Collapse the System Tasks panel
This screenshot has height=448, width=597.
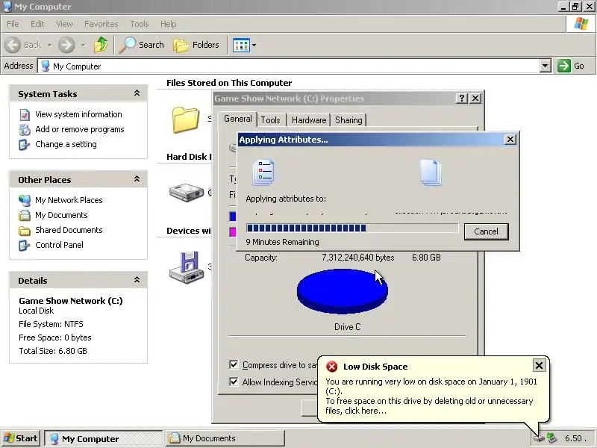tap(137, 93)
